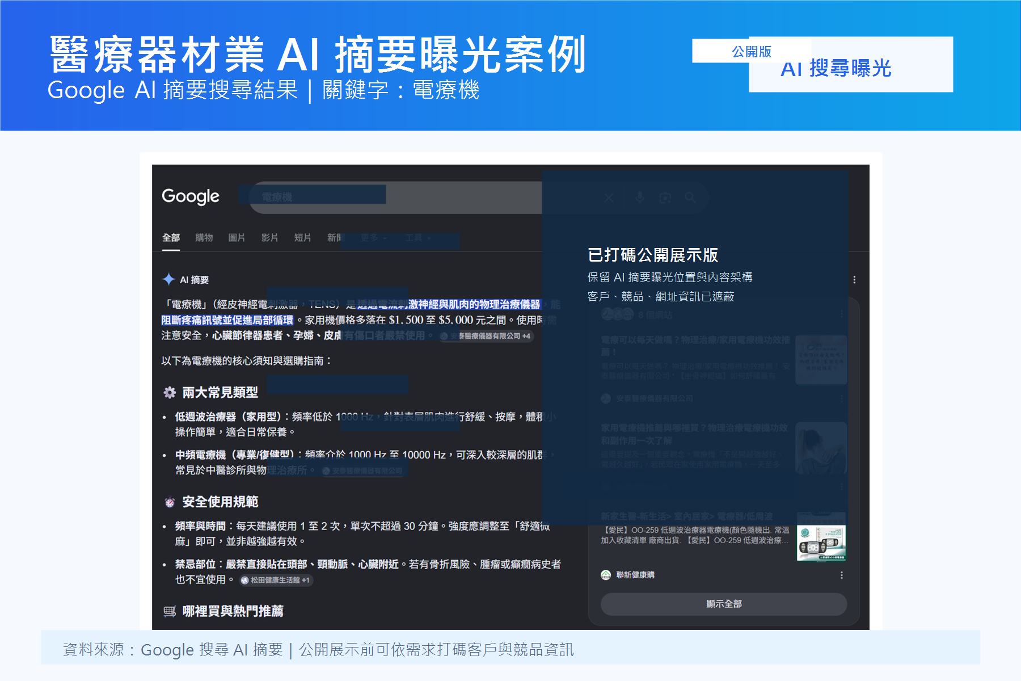
Task: Click the 顯示全部 button
Action: click(x=724, y=604)
